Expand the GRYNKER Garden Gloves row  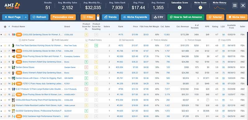pos(1,78)
